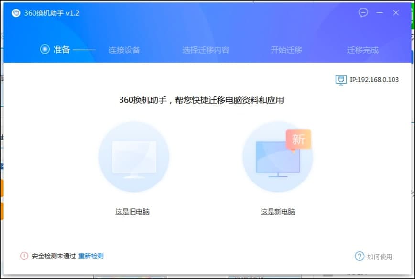Minimize the 360换机助手 window
This screenshot has width=415, height=279.
pos(380,13)
